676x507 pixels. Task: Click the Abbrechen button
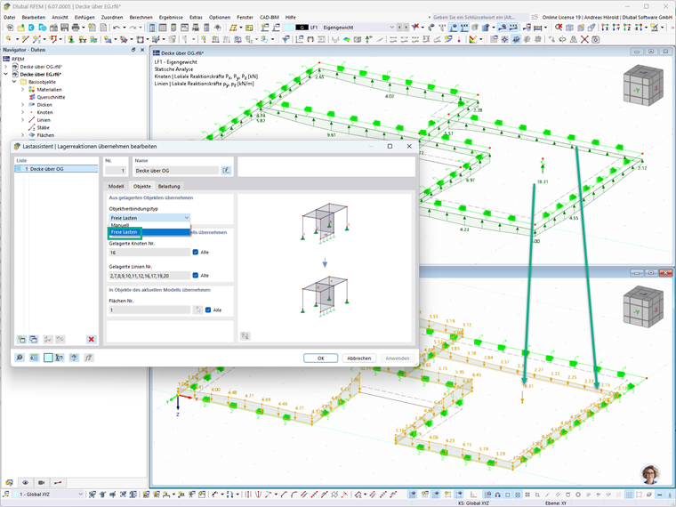(x=359, y=358)
